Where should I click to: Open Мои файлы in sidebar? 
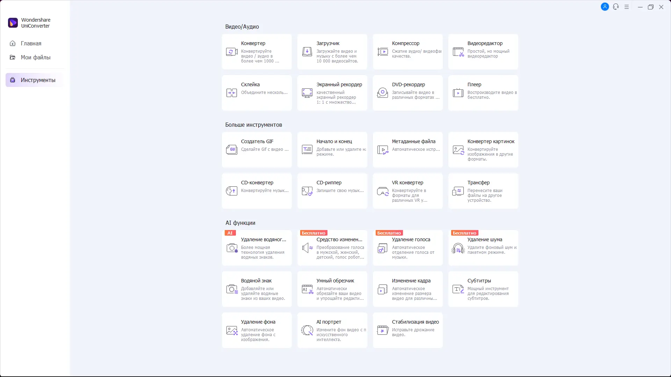35,57
